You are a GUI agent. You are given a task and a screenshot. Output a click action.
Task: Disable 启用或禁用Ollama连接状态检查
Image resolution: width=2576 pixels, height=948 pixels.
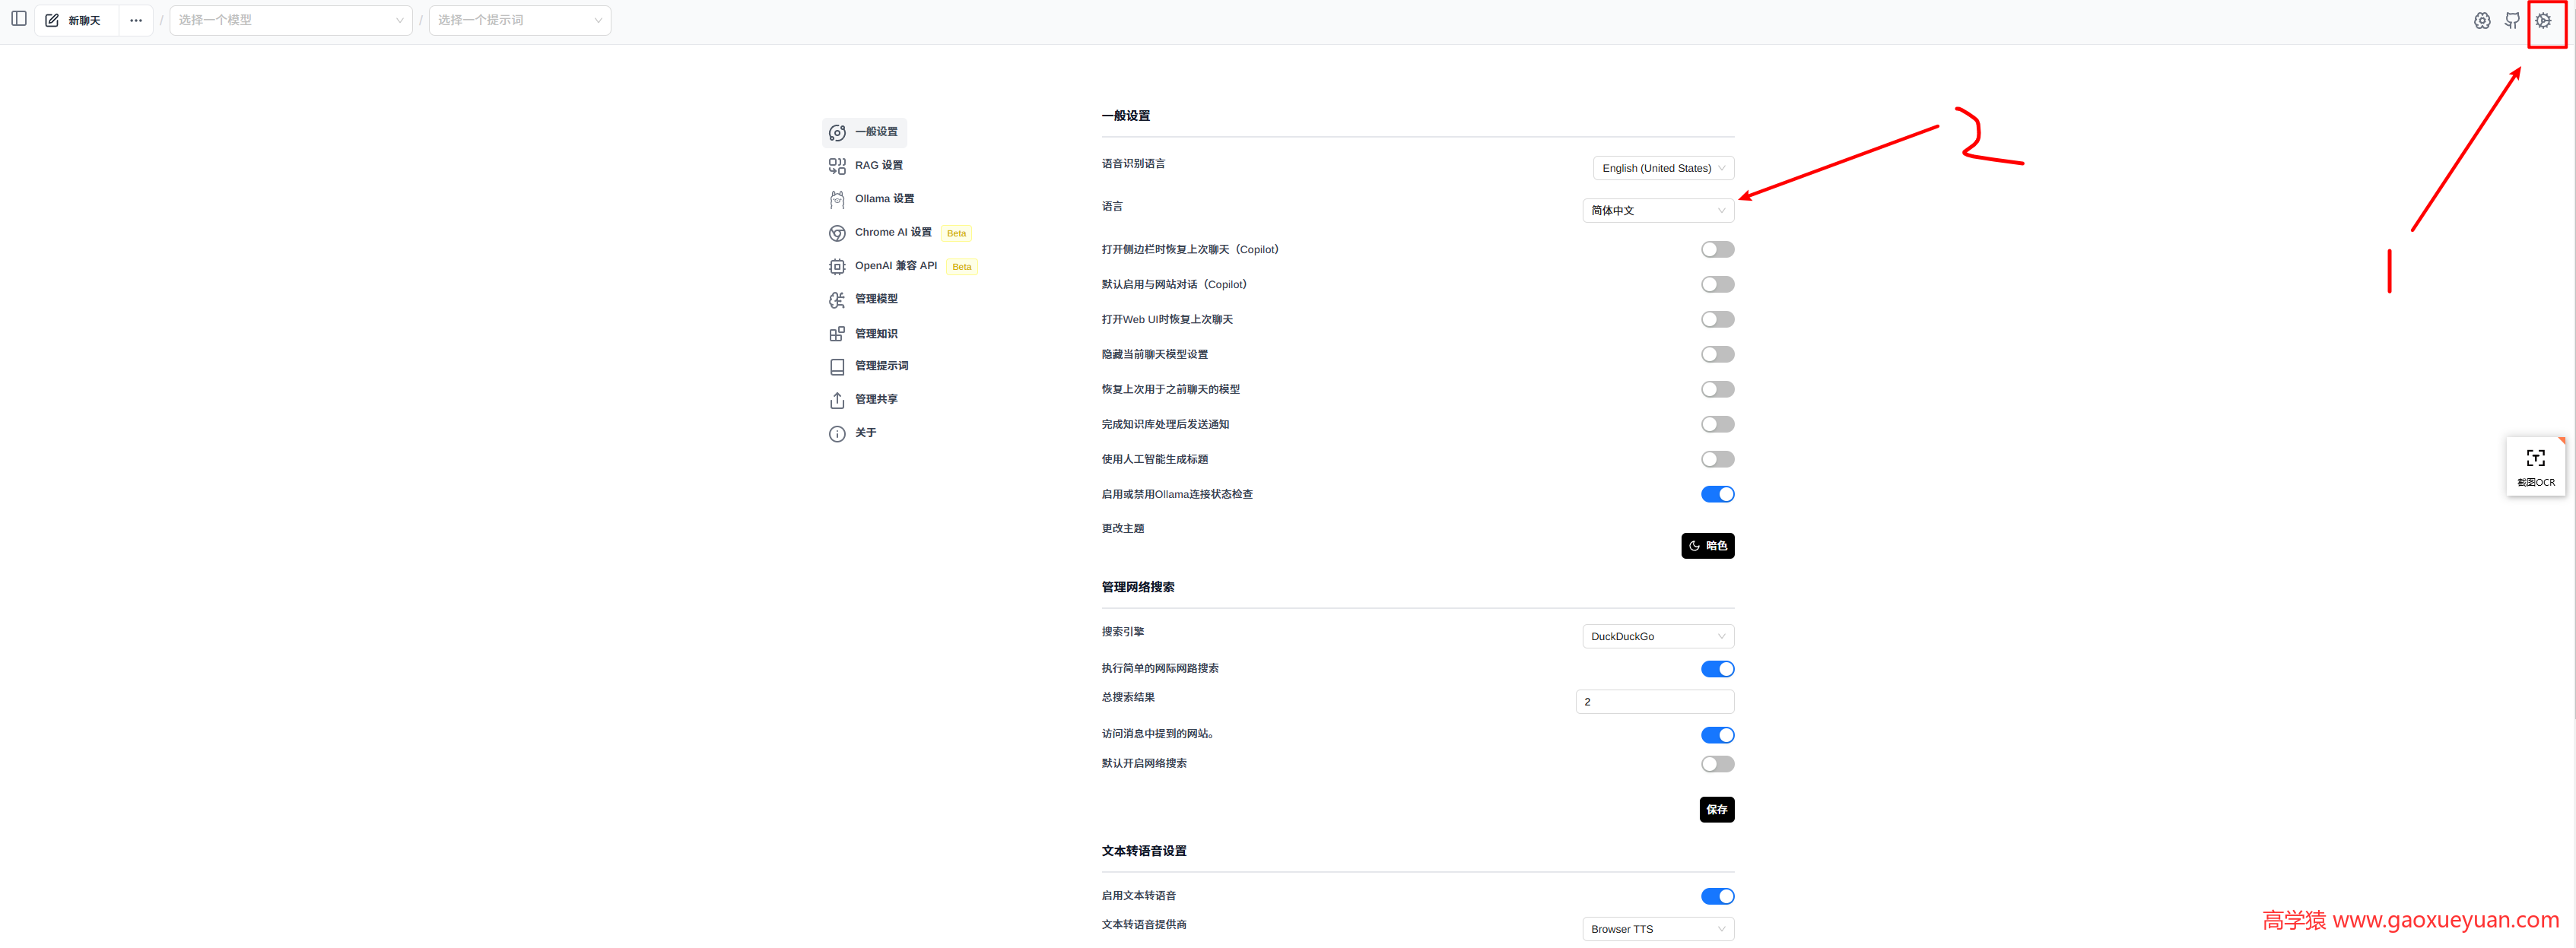[x=1717, y=493]
